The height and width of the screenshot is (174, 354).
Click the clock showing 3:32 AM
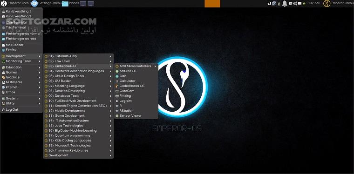313,3
